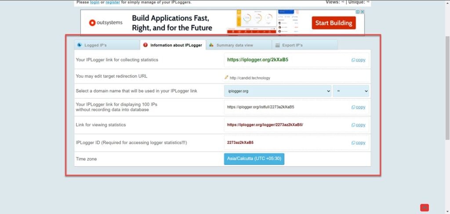Image resolution: width=450 pixels, height=214 pixels.
Task: Click the red scroll-to-top button
Action: 425,207
